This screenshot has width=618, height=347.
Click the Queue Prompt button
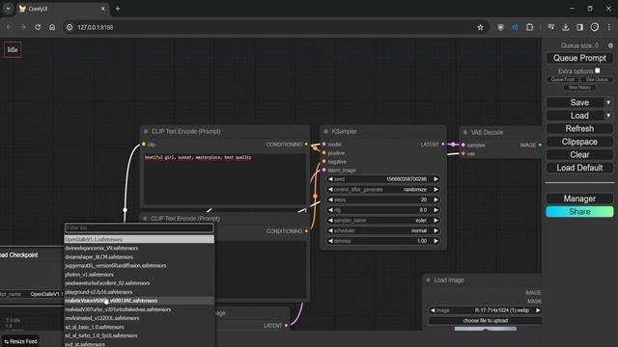click(x=579, y=58)
